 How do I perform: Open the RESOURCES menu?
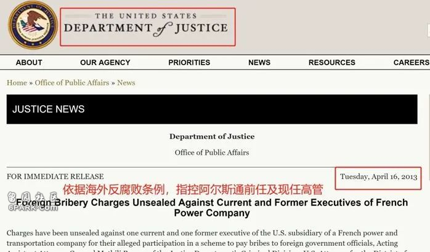click(x=332, y=62)
